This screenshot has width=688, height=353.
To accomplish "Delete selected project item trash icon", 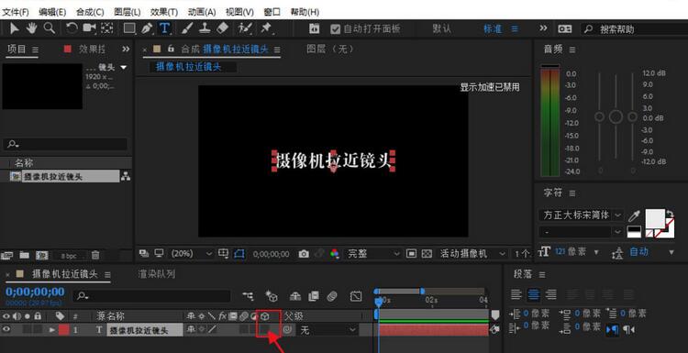I will coord(95,255).
